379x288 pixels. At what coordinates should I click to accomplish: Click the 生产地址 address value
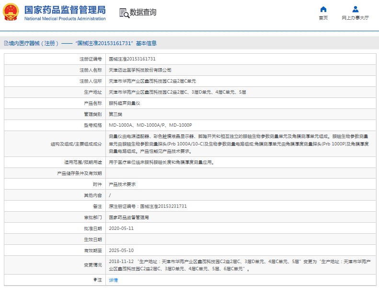(177, 92)
